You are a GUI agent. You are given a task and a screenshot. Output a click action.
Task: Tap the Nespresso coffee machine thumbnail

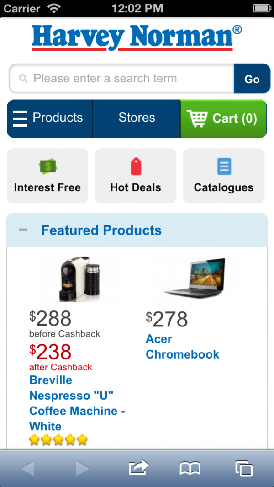point(79,278)
